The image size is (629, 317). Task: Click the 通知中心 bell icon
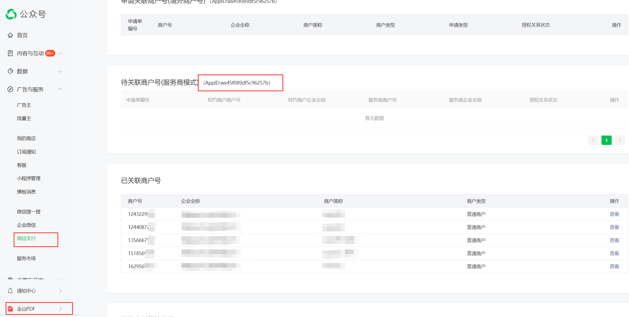(10, 291)
